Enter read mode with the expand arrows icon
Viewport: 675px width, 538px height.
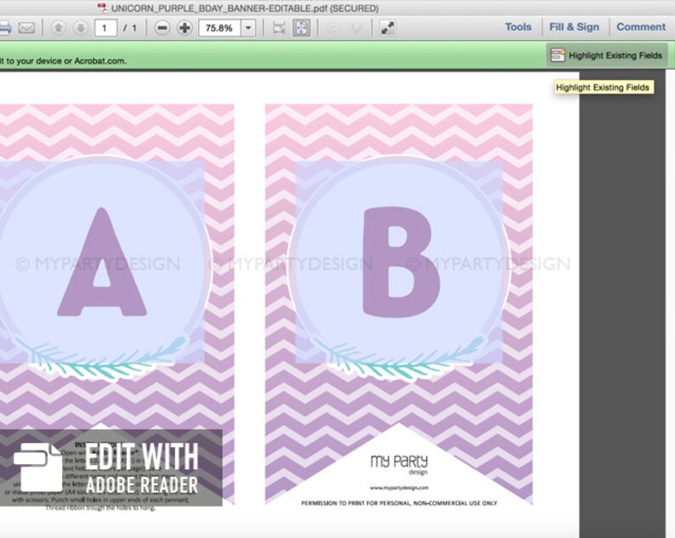point(388,28)
